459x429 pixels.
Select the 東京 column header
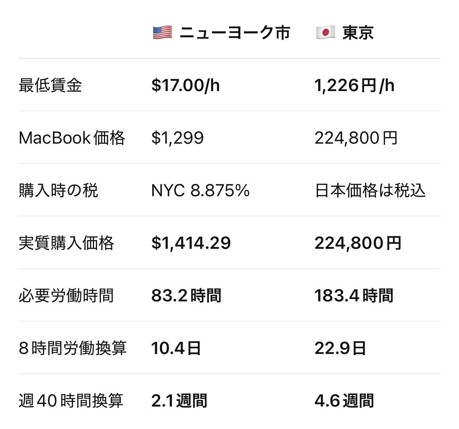[x=358, y=33]
